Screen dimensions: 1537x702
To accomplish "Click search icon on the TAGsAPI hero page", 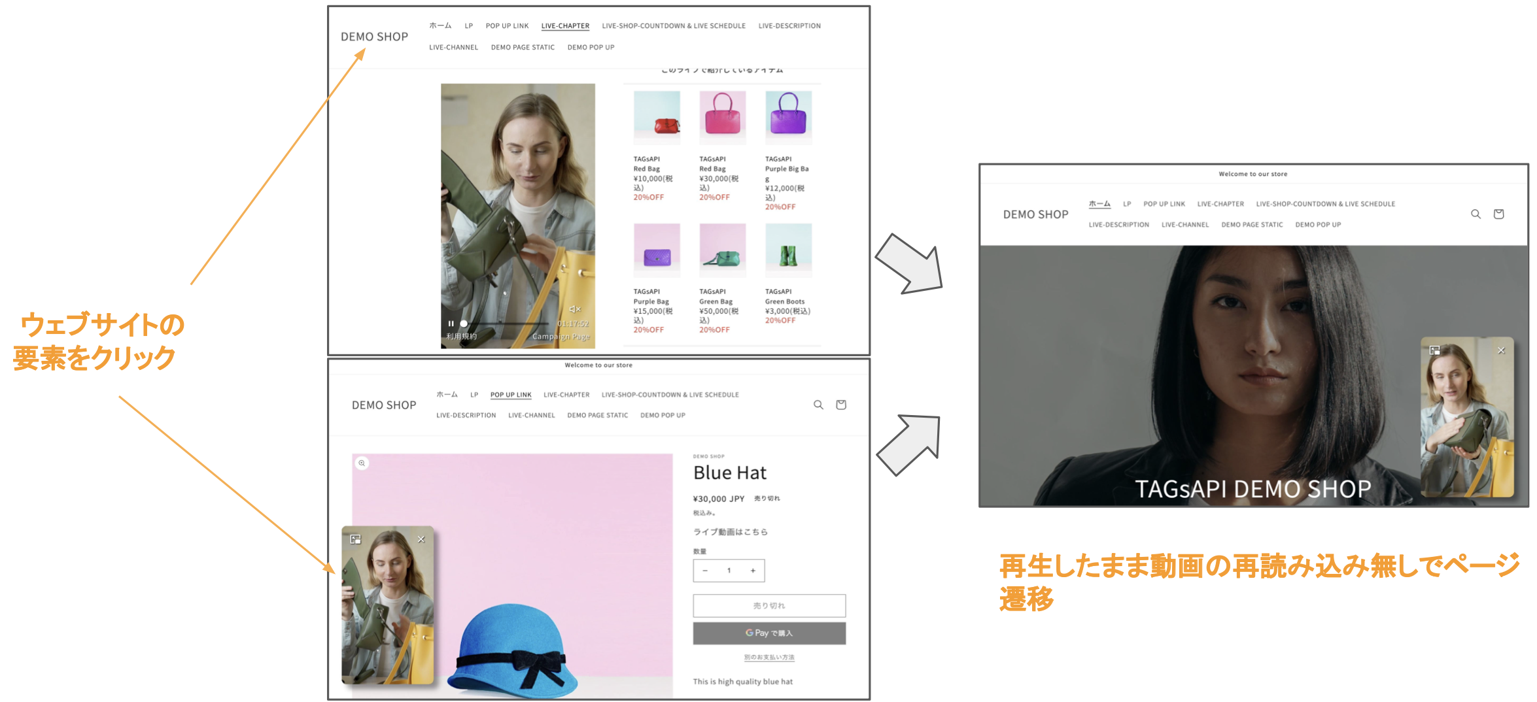I will 1476,214.
